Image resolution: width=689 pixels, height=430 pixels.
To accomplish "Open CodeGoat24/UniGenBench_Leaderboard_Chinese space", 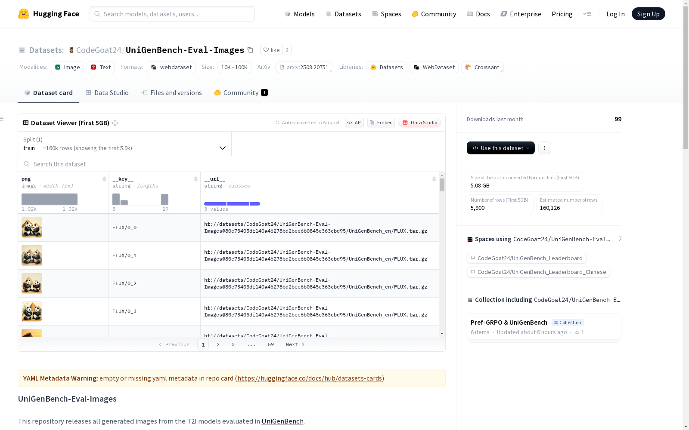I will coord(538,272).
